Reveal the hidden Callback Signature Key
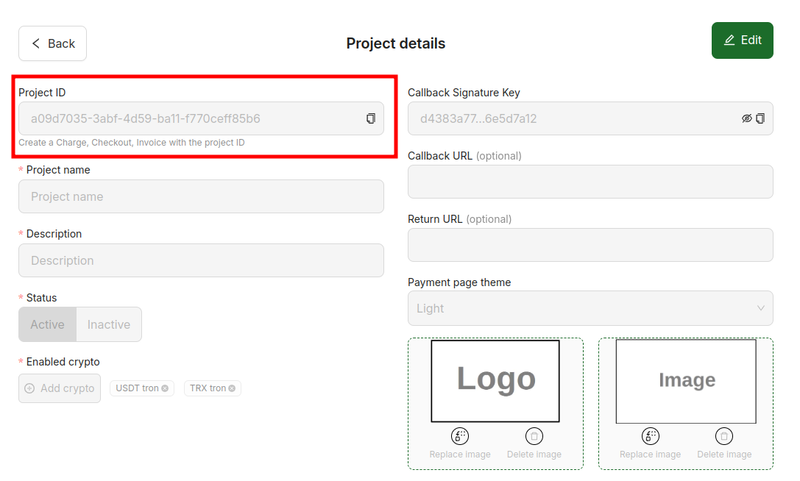The height and width of the screenshot is (481, 800). tap(747, 118)
